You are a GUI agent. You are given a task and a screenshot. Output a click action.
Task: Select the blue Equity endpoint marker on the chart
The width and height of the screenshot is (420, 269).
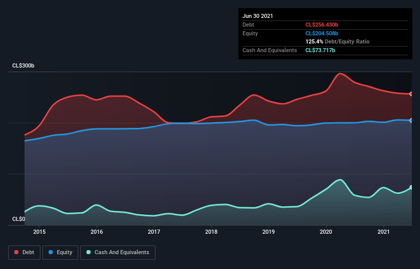[x=411, y=121]
